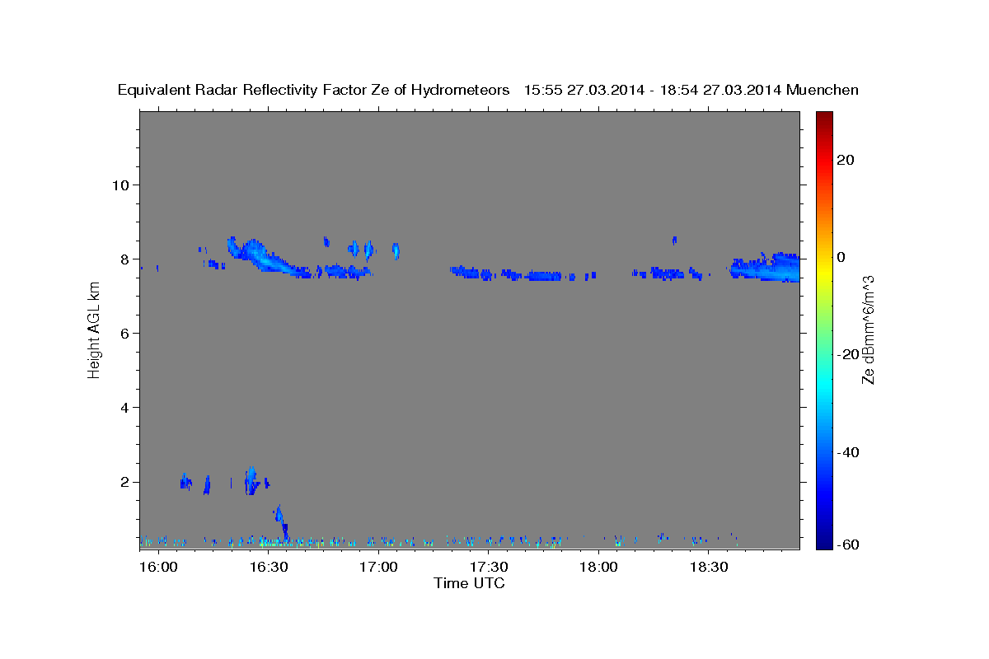
Task: Click the dark red top of the colorbar
Action: [824, 119]
